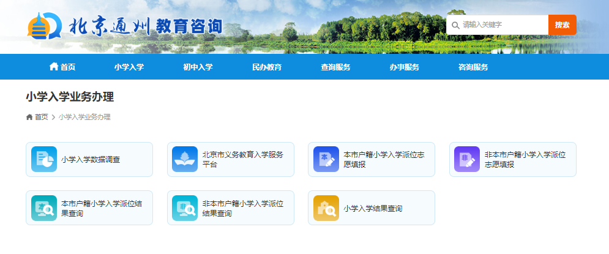Open the 小学入学数据调查 link
609x254 pixels.
point(91,159)
